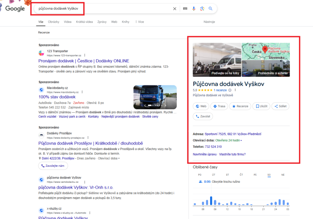Open 'Pronájem dodávek | Čestlice | Dodávky ONLINE' result
Image resolution: width=313 pixels, height=219 pixels.
[84, 61]
